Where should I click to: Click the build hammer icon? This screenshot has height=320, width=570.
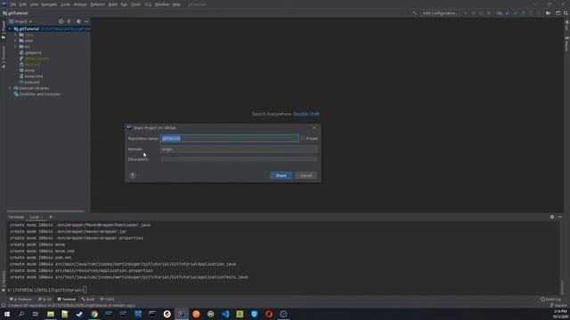click(x=414, y=13)
